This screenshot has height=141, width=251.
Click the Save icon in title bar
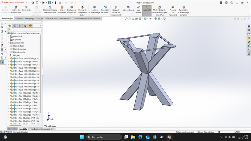[49, 3]
